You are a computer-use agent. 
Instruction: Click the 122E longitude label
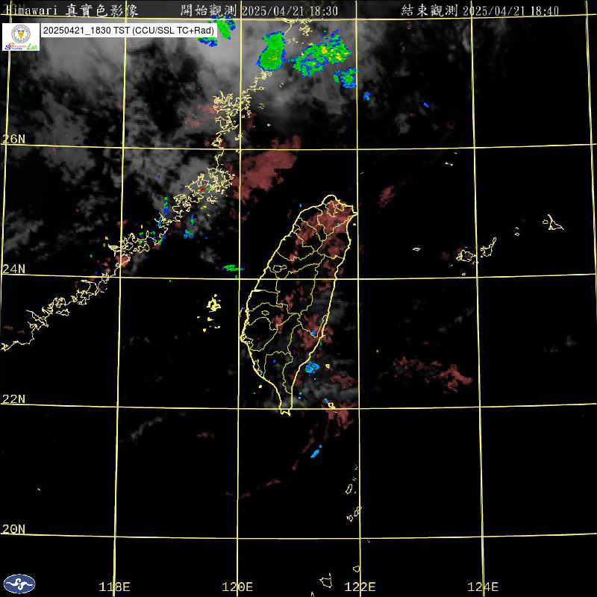(x=360, y=587)
